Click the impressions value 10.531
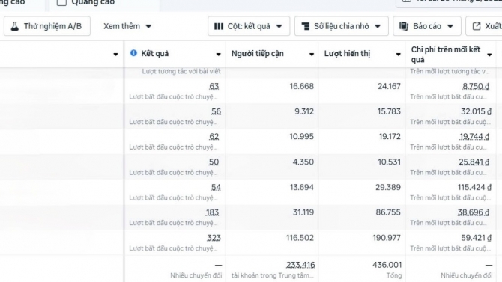The width and height of the screenshot is (502, 282). click(x=389, y=162)
